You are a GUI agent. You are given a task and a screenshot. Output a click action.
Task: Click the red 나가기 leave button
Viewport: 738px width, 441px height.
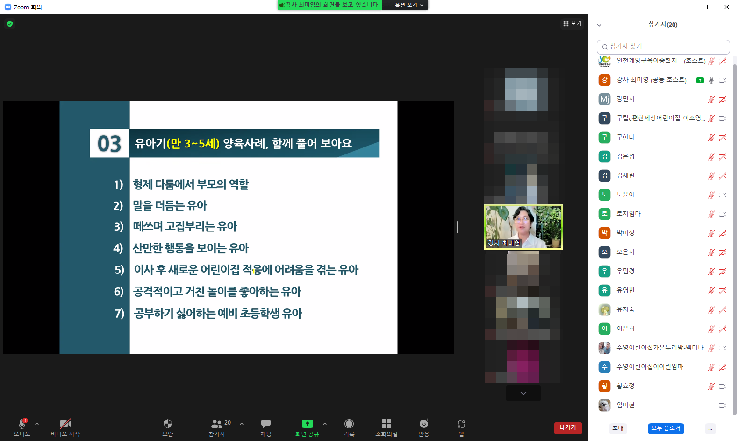[567, 428]
